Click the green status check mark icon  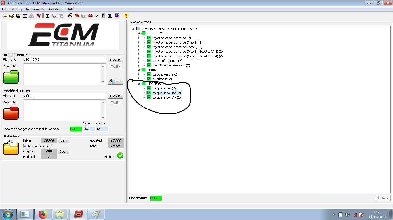120,156
